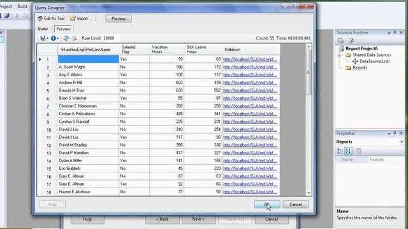
Task: Click the Sick Leave Hours column header
Action: (x=203, y=50)
